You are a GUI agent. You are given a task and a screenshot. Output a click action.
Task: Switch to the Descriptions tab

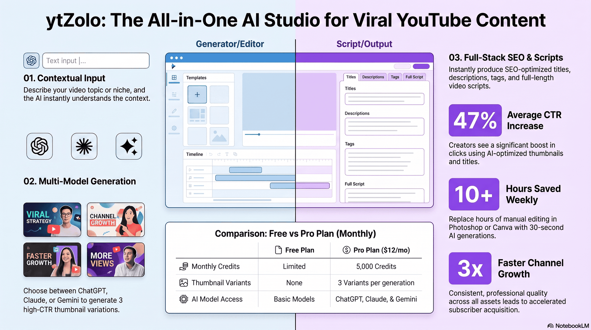click(x=373, y=77)
